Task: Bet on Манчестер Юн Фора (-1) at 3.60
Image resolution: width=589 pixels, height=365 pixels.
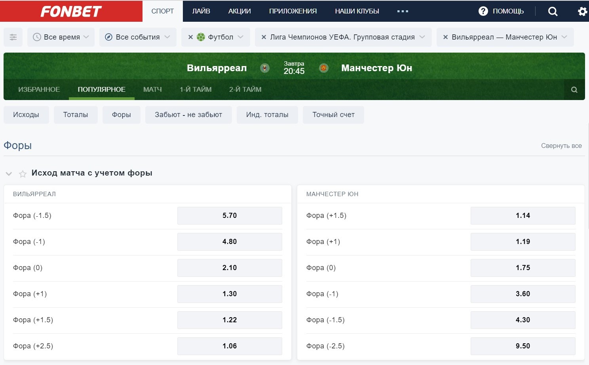Action: click(x=523, y=294)
